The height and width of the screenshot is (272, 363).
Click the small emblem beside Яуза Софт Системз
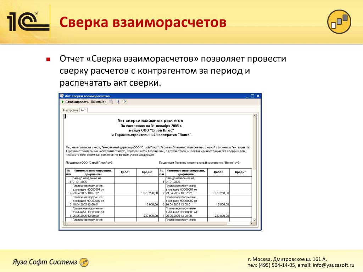[x=84, y=262]
